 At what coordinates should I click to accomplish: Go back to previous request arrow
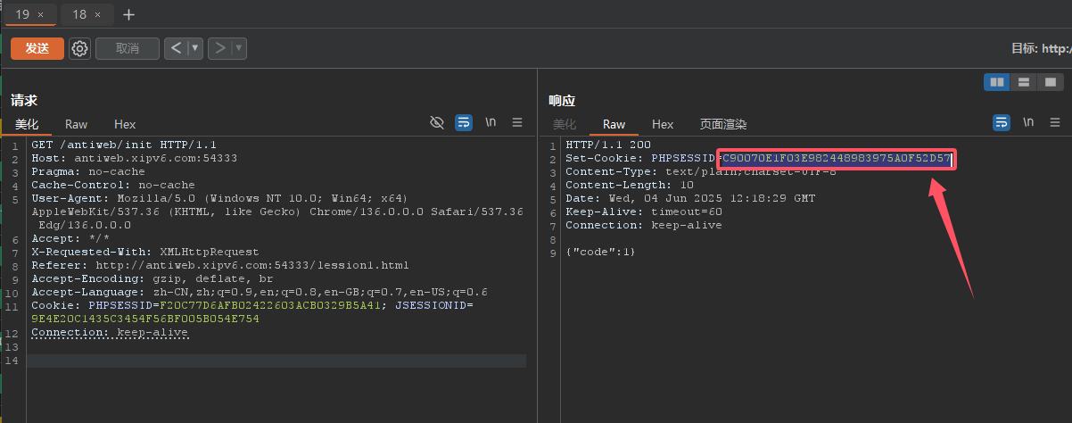coord(176,48)
